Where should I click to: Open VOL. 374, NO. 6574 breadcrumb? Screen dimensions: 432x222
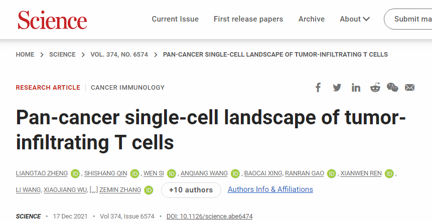click(x=119, y=55)
